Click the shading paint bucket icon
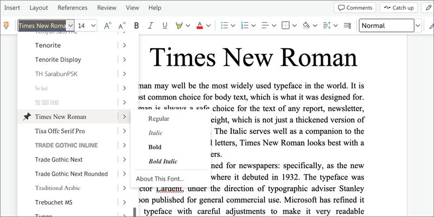The image size is (434, 217). pos(306,25)
